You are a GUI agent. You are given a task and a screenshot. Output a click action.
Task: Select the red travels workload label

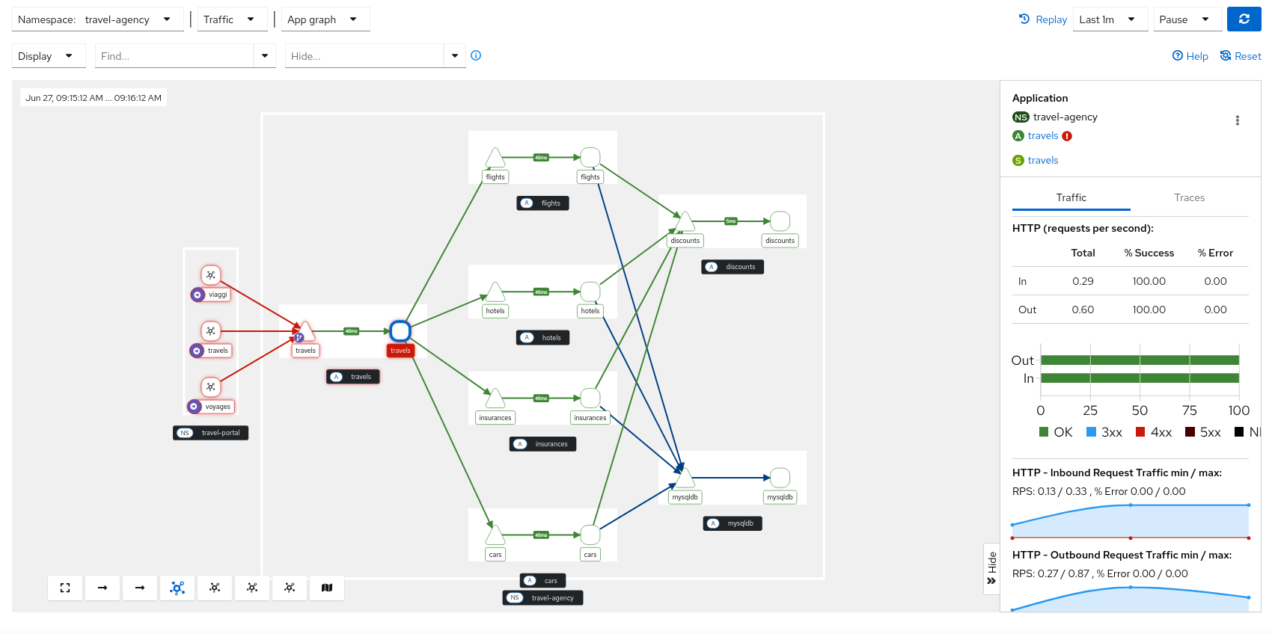click(400, 351)
